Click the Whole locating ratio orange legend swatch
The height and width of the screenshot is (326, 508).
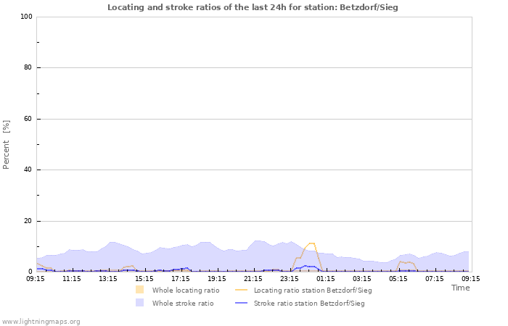pos(139,290)
